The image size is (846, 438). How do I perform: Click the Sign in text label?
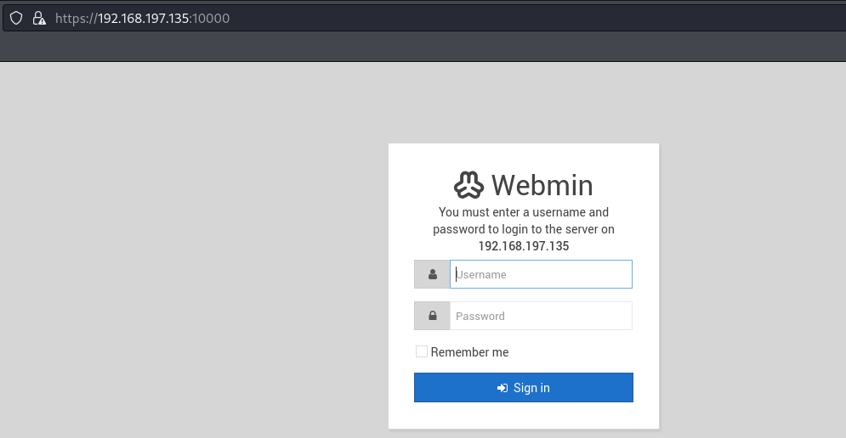[x=531, y=388]
